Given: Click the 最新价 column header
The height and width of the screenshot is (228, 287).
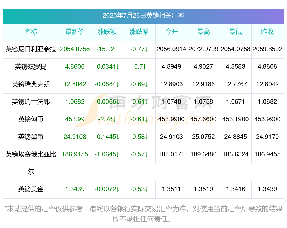Looking at the screenshot, I should [x=75, y=32].
